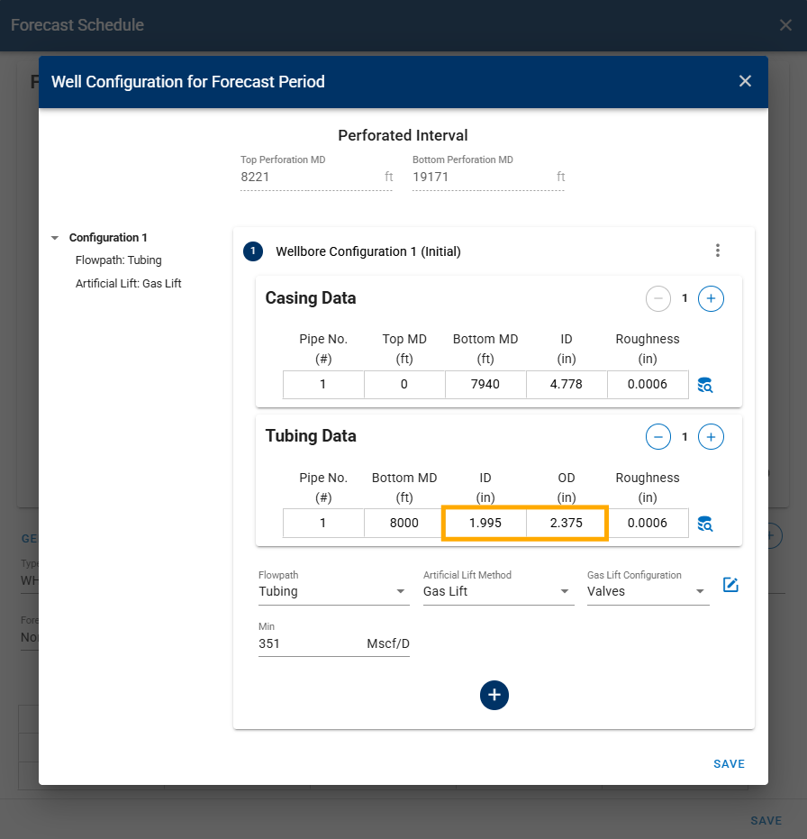Click the casing Bottom MD cell 7940

(485, 384)
